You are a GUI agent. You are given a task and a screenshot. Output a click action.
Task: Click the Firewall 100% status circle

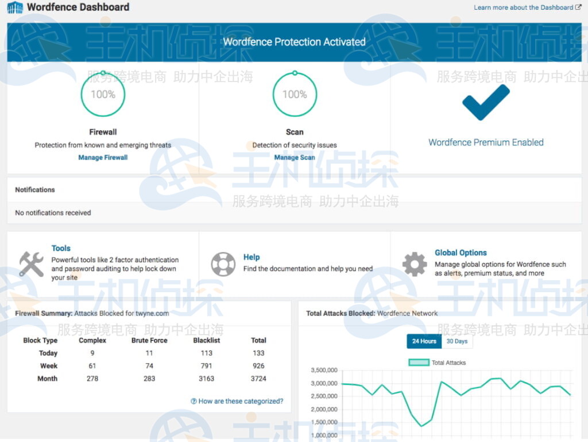[x=103, y=95]
